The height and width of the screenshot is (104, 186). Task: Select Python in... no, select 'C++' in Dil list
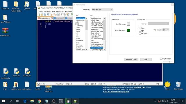point(78,35)
